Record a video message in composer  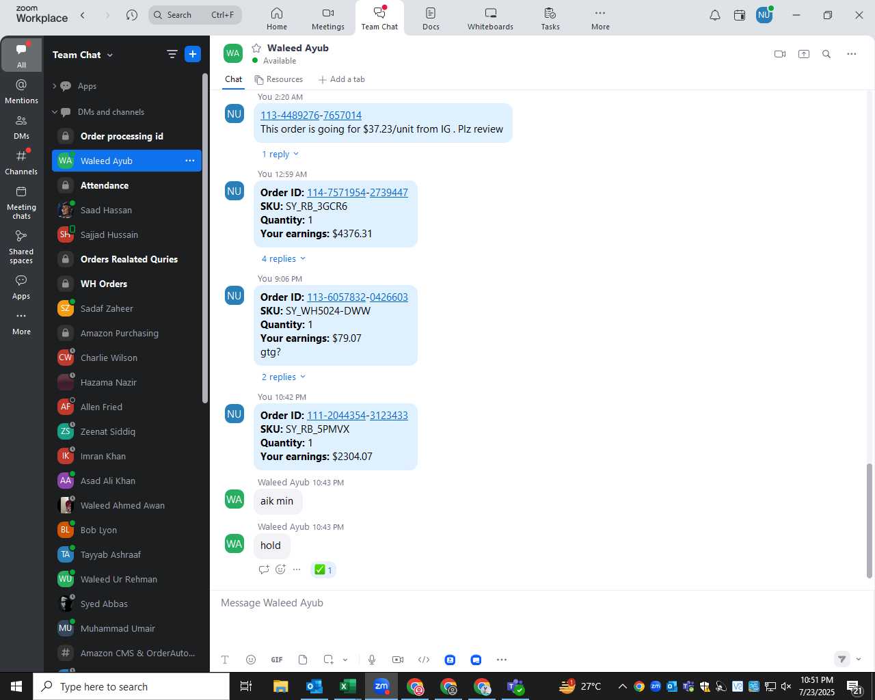[398, 660]
